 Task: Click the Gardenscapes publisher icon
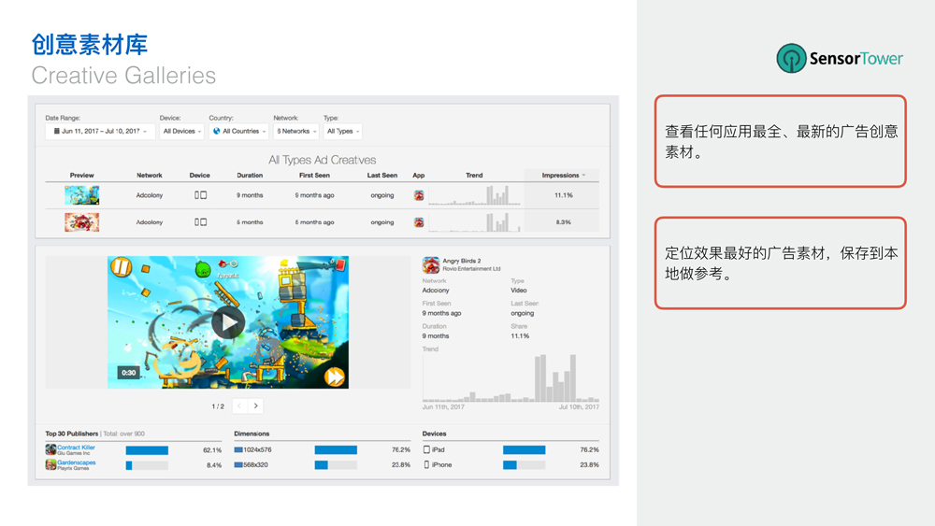point(50,464)
